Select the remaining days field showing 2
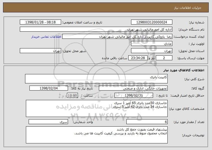Screen dimensions: 212x150 pos(164,58)
